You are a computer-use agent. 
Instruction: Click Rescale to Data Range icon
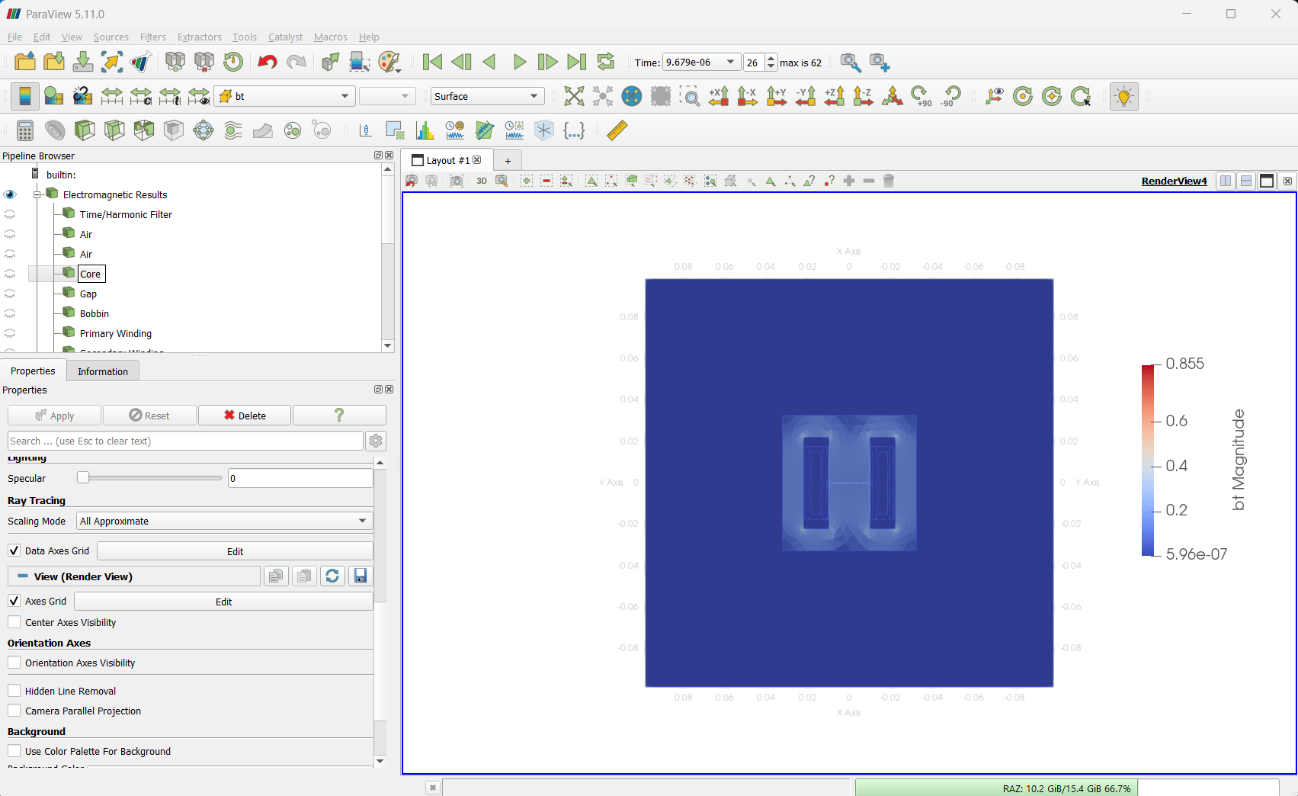[x=112, y=96]
